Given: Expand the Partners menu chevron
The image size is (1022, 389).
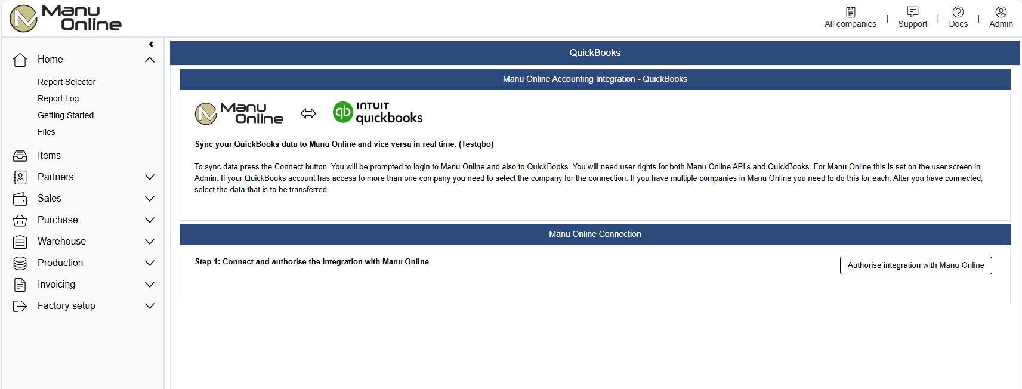Looking at the screenshot, I should [x=150, y=177].
